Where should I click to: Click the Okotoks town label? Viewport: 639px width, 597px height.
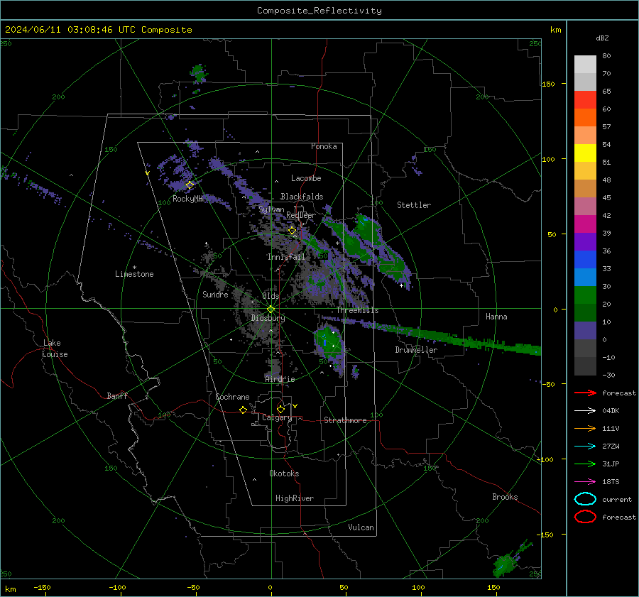[283, 473]
